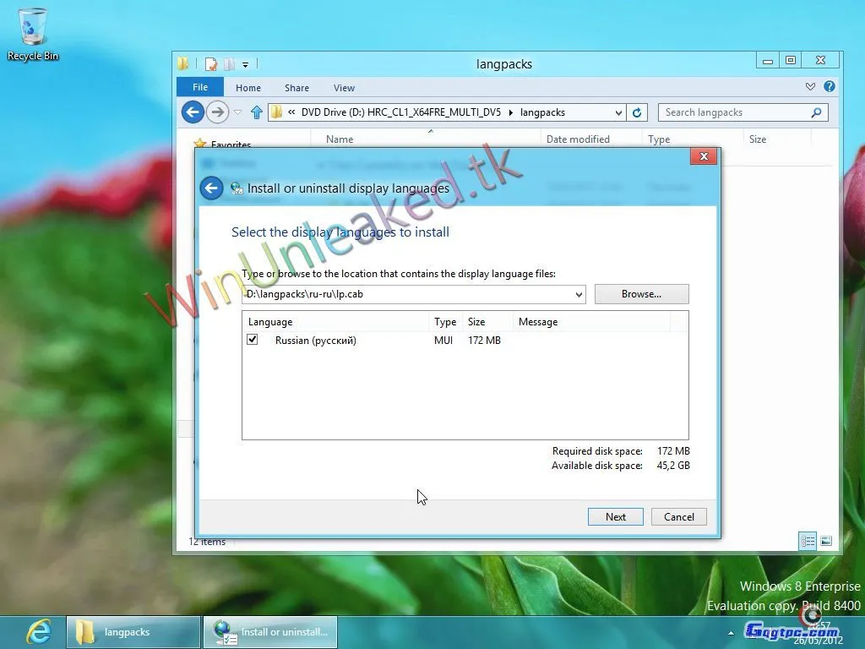Screen dimensions: 865x649
Task: Open the File menu in Explorer
Action: pos(200,87)
